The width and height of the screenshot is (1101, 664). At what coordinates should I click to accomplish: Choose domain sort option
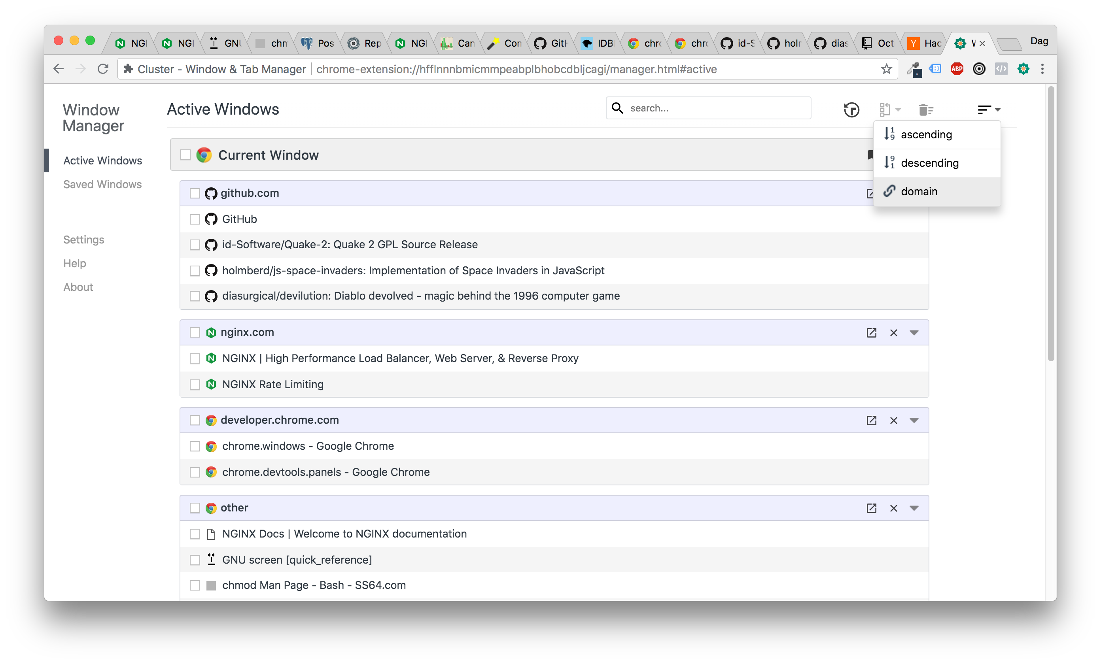pyautogui.click(x=936, y=192)
